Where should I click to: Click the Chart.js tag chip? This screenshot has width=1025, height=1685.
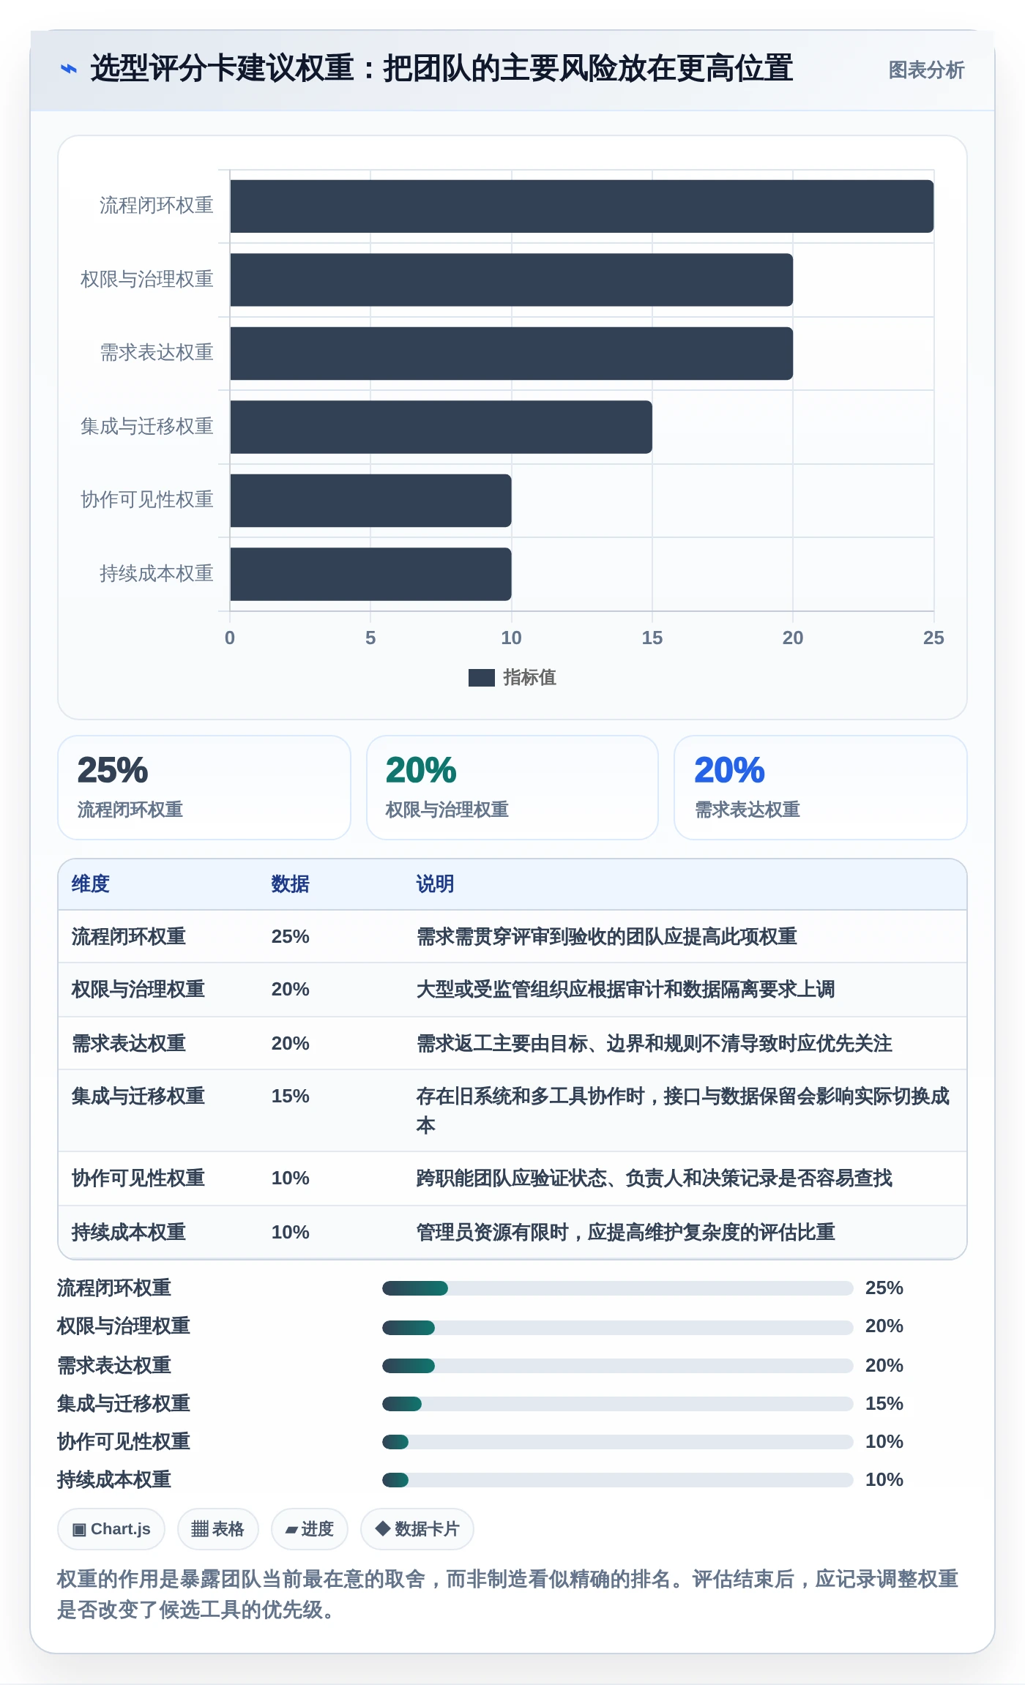(x=111, y=1529)
